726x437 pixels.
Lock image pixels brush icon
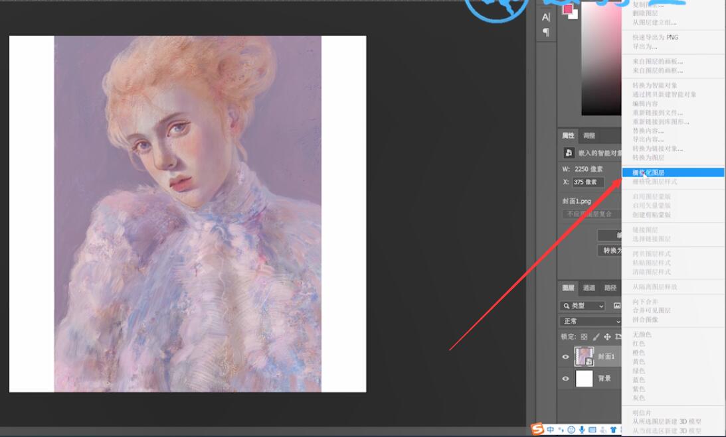[x=596, y=337]
